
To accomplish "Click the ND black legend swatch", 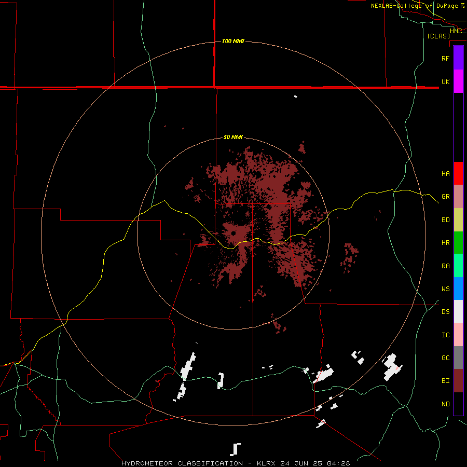I will tap(458, 404).
